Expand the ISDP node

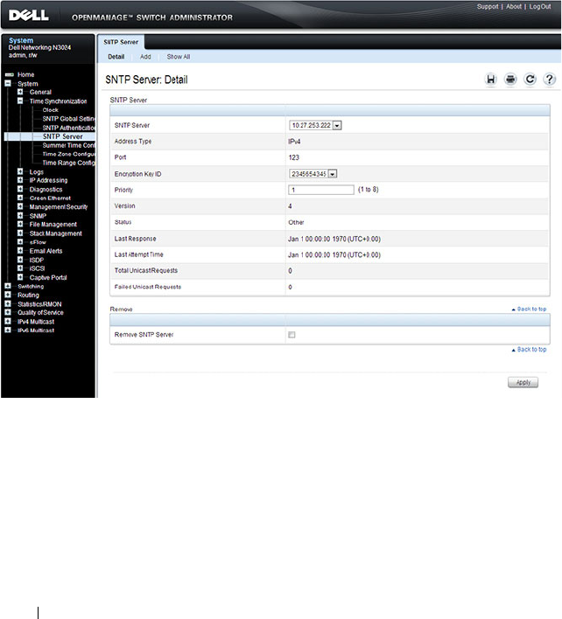click(x=20, y=260)
